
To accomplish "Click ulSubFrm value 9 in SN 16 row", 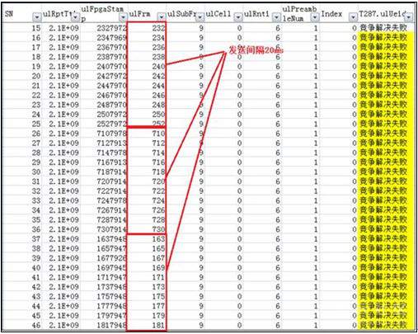I will click(201, 38).
